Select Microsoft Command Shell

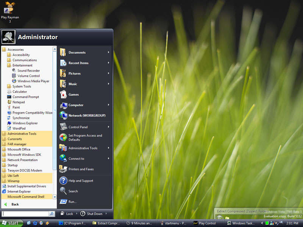(x=27, y=197)
